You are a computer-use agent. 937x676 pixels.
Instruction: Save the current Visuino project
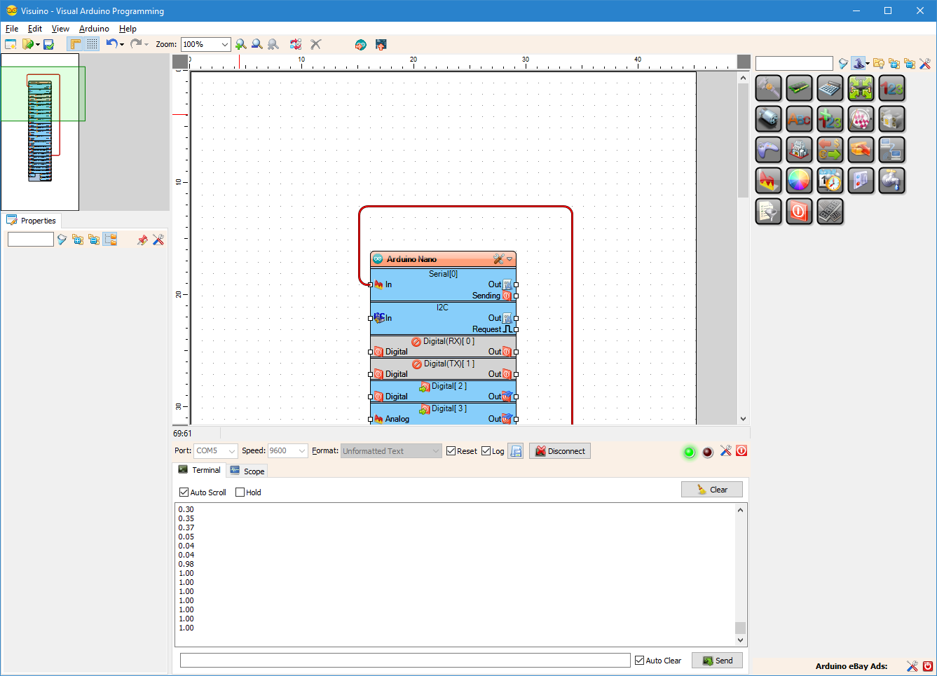point(48,43)
